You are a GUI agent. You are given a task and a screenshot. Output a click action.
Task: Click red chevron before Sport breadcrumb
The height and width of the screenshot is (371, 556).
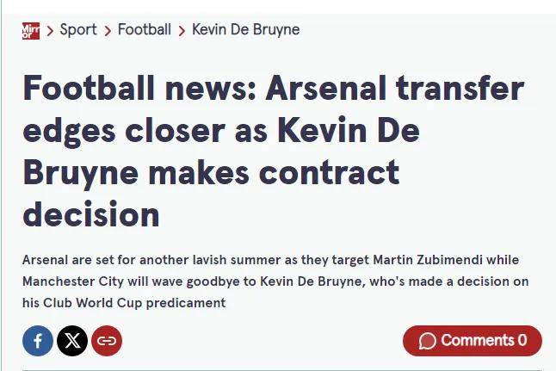pos(50,31)
